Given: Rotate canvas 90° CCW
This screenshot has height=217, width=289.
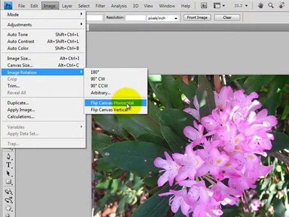Looking at the screenshot, I should 116,86.
